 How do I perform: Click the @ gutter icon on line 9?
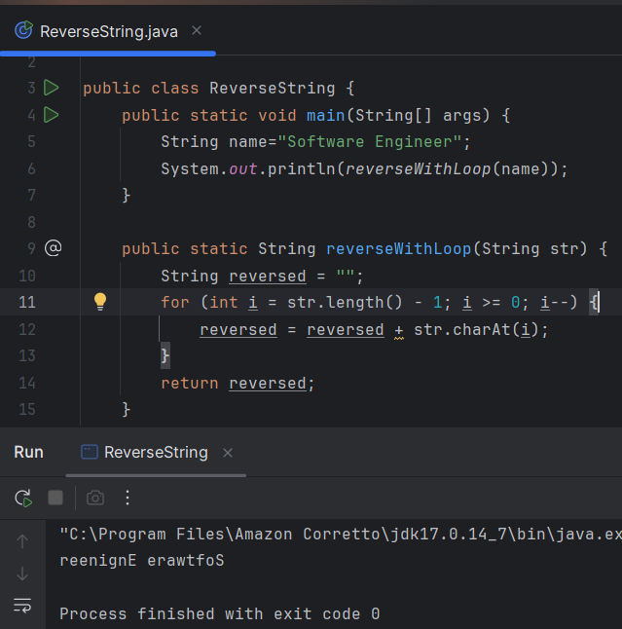tap(54, 248)
